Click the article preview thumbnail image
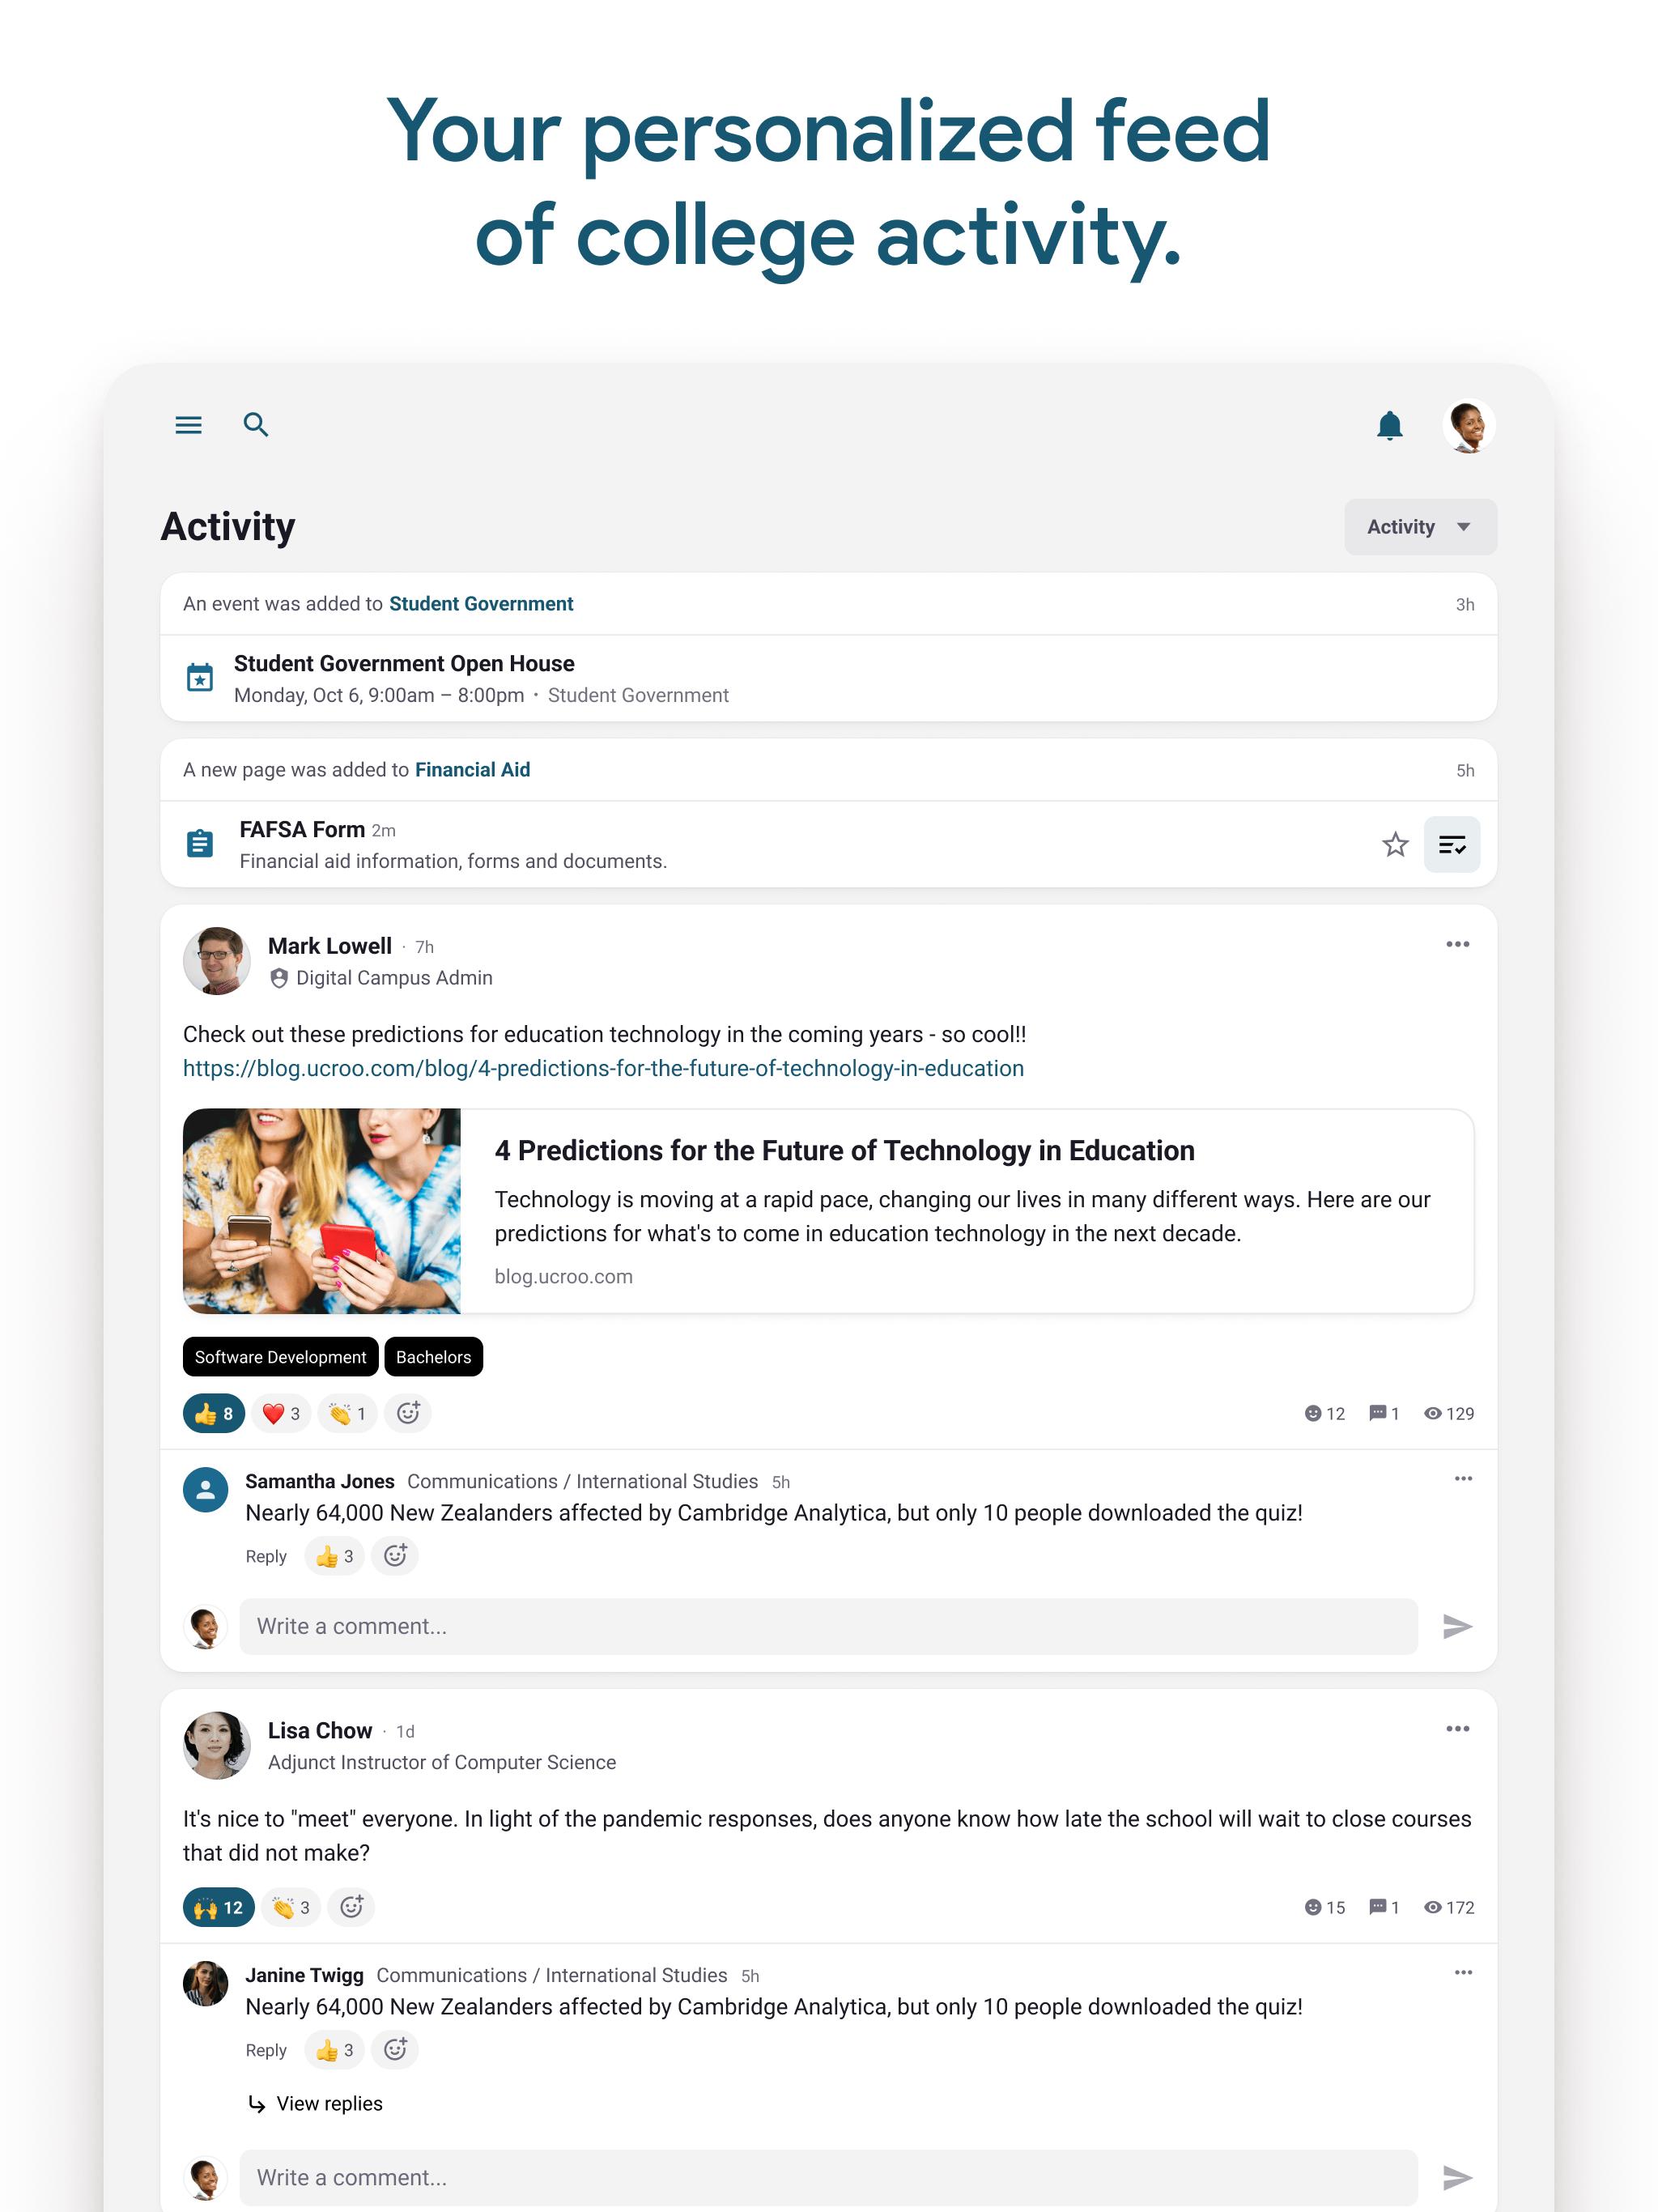Image resolution: width=1658 pixels, height=2212 pixels. (322, 1211)
